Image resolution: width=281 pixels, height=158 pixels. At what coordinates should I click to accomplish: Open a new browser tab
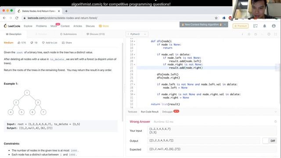66,11
